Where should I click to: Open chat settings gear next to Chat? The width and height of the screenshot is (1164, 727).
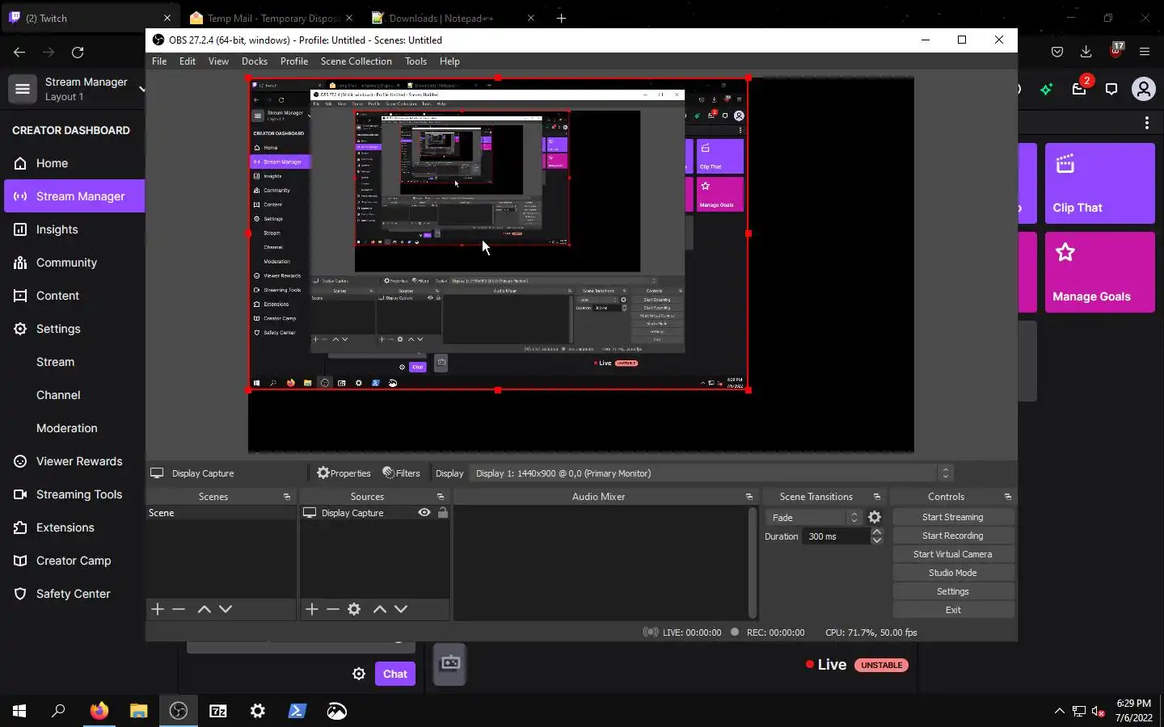359,674
